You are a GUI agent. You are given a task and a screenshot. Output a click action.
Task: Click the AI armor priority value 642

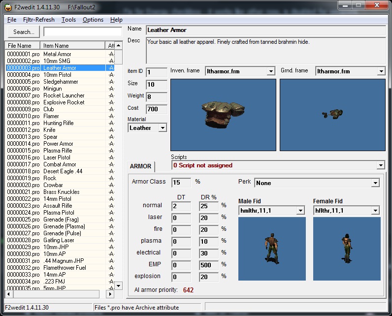[188, 290]
